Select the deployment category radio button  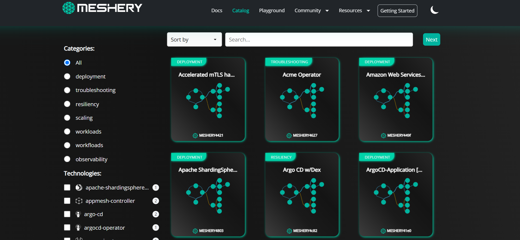coord(67,77)
